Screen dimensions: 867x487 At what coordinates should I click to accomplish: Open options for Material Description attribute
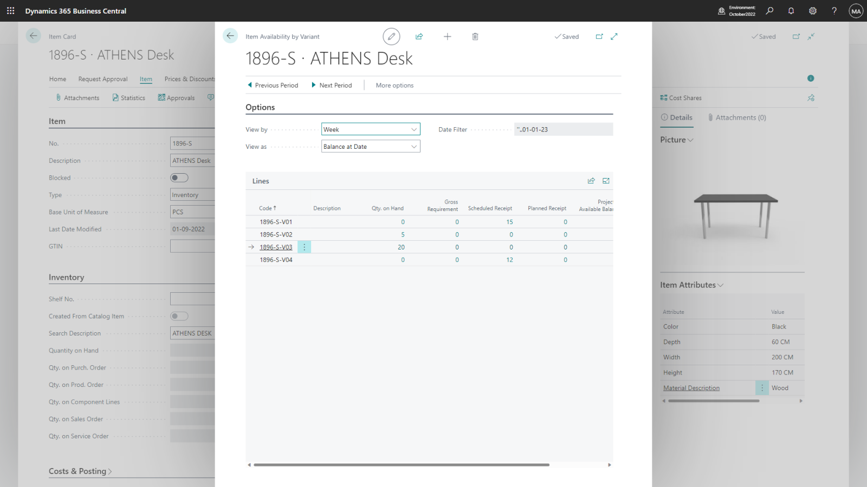(762, 388)
